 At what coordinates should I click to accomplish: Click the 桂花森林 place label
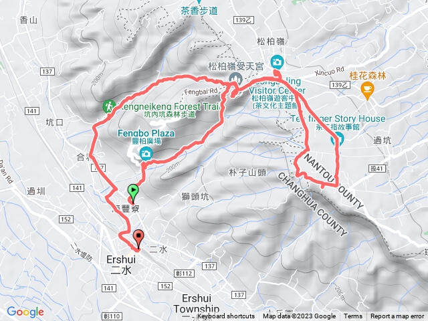click(x=367, y=76)
